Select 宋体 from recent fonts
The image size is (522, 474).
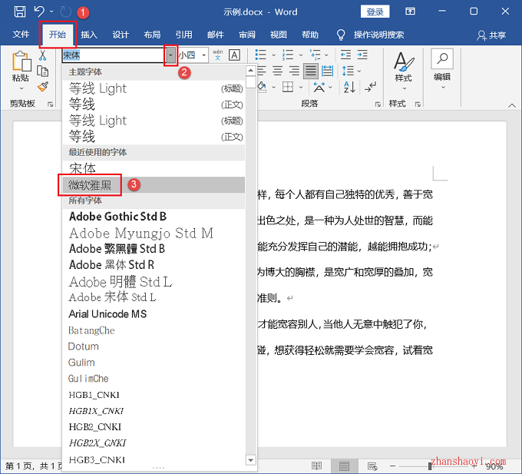pos(154,168)
